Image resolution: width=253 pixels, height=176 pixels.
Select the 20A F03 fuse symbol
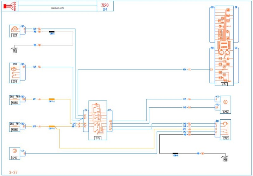(15, 100)
